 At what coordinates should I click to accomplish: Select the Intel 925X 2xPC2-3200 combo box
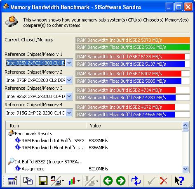point(39,96)
